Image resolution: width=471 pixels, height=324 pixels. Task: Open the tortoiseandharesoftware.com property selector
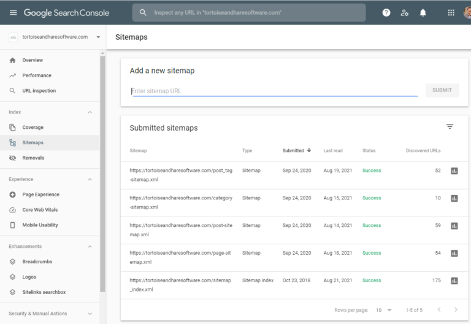(x=54, y=37)
